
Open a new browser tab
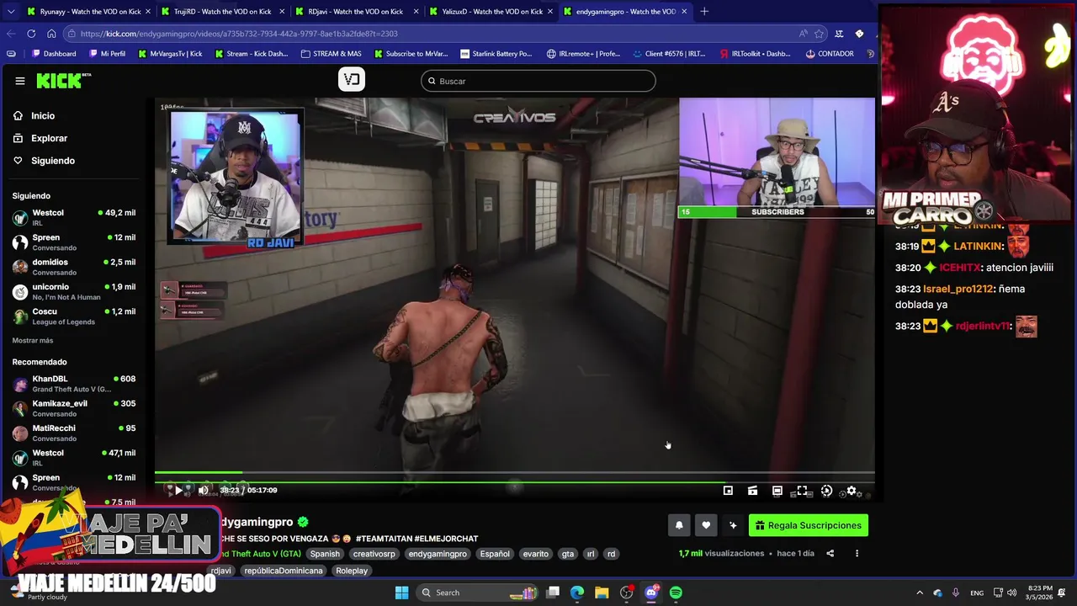704,12
